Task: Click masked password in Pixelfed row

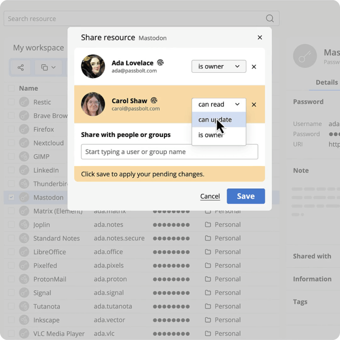Action: tap(171, 266)
